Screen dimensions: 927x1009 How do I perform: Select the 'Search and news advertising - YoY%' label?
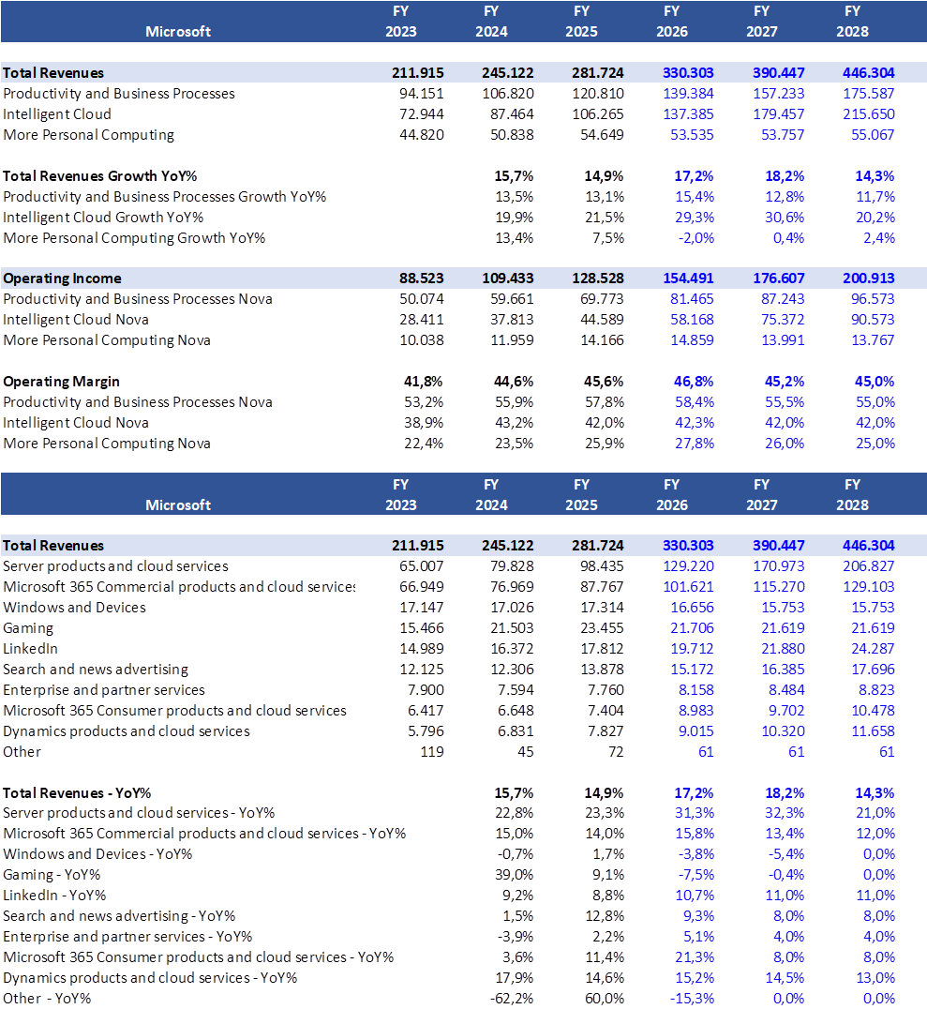pyautogui.click(x=119, y=916)
